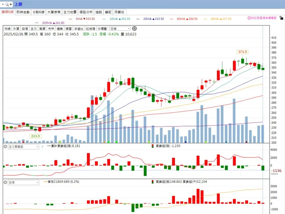
Task: Click the 200MA 241.80 legend entry
Action: pos(50,23)
